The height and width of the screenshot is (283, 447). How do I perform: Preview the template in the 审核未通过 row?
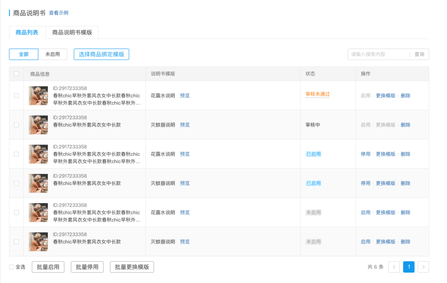click(x=185, y=96)
